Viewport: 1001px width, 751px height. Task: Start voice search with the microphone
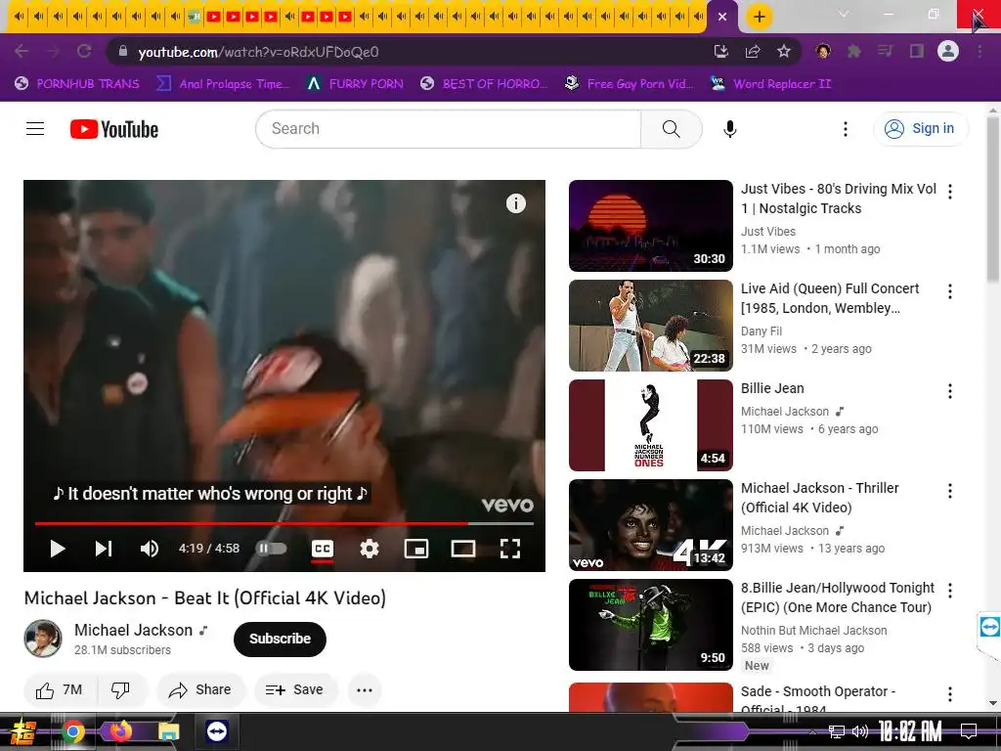point(729,129)
